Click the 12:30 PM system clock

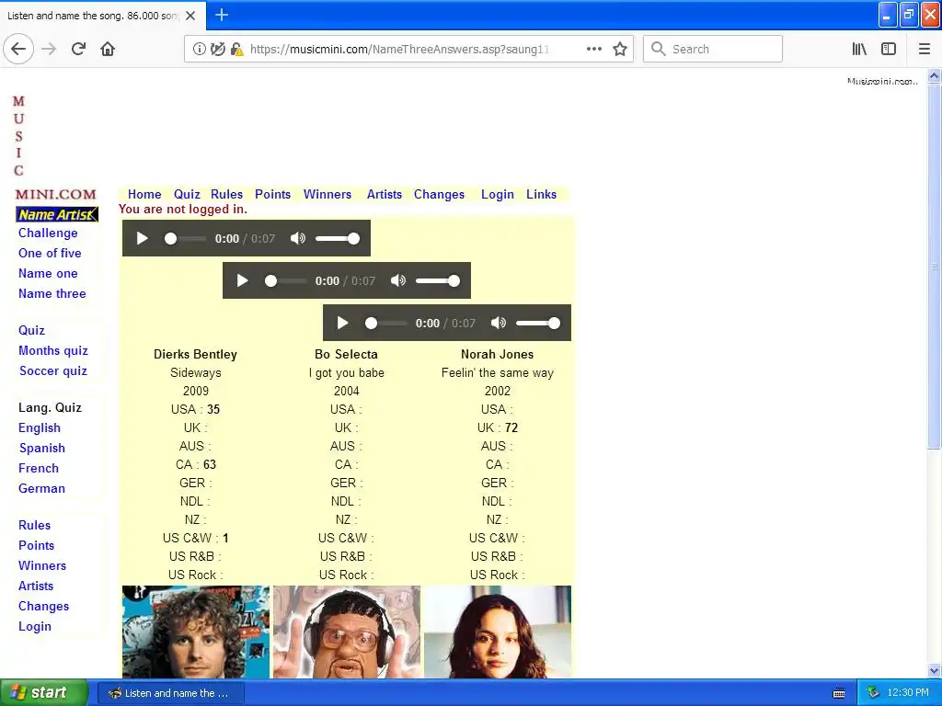[x=908, y=693]
